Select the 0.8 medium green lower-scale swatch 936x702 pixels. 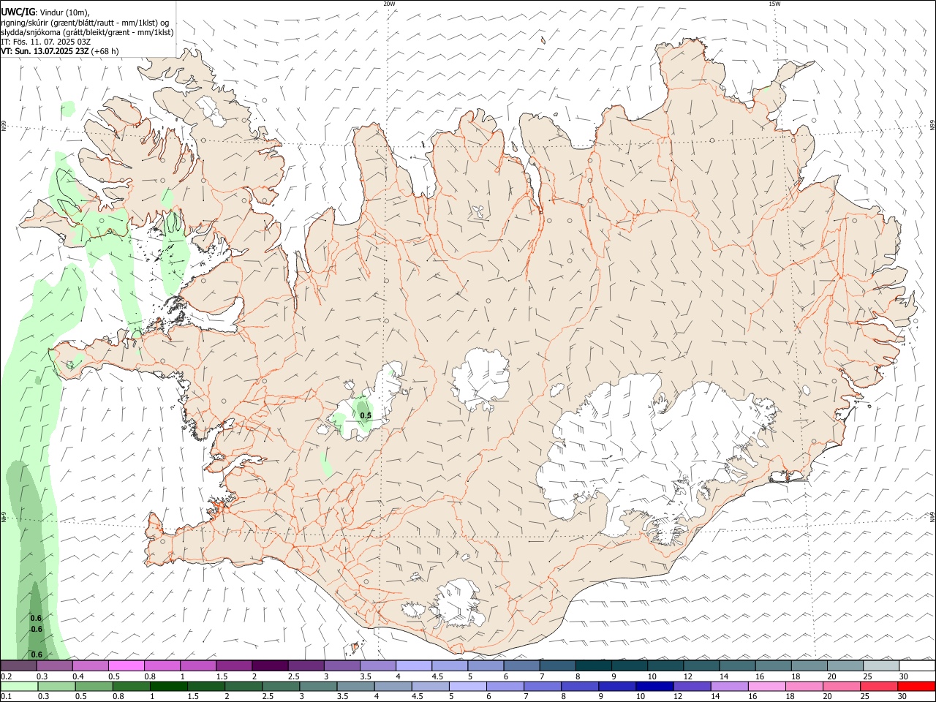click(x=130, y=687)
